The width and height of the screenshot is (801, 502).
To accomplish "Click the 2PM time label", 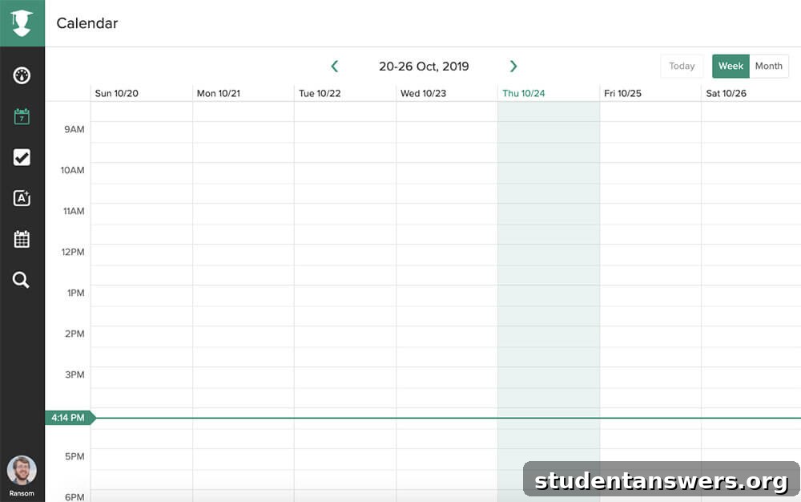I will coord(74,334).
